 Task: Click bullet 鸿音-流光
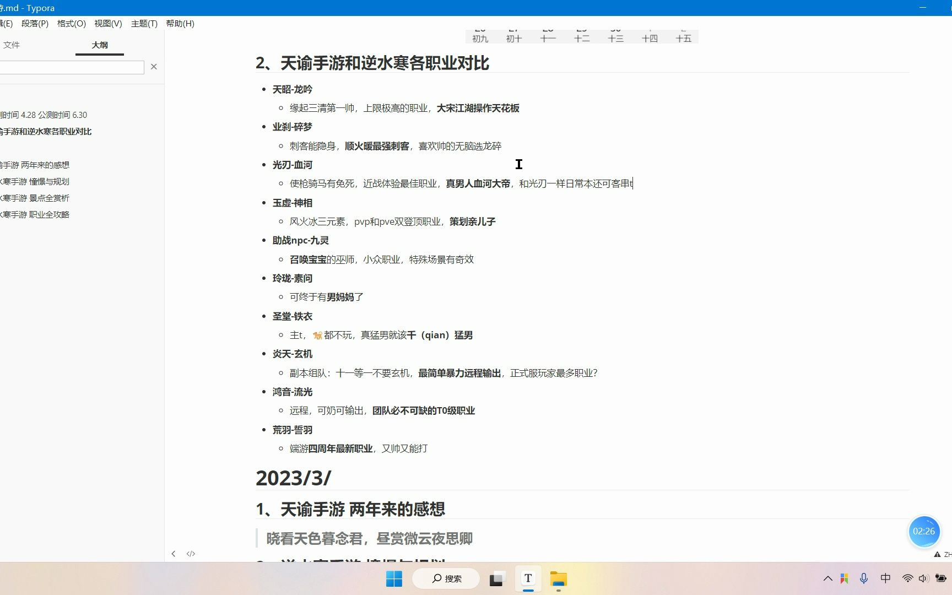(292, 392)
